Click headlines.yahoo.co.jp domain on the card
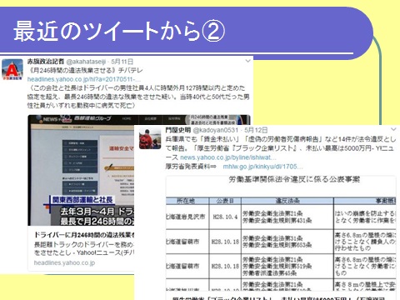Screen dimensions: 400x300 [x=64, y=262]
